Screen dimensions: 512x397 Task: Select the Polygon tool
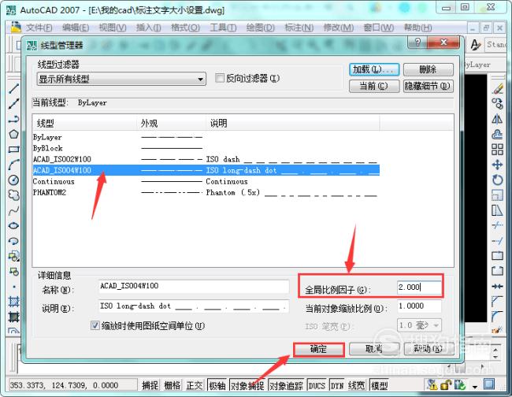click(13, 134)
